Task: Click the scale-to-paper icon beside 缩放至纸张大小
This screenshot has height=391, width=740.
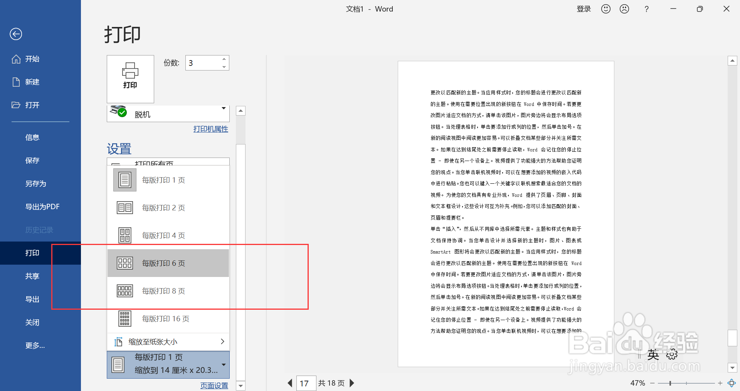Action: (118, 342)
